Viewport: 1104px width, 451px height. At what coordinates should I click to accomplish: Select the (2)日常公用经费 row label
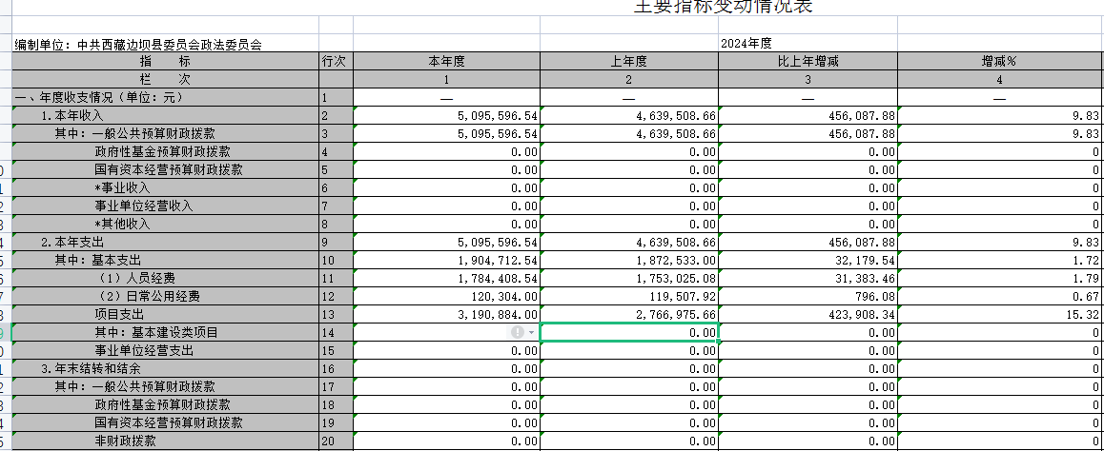click(x=166, y=297)
